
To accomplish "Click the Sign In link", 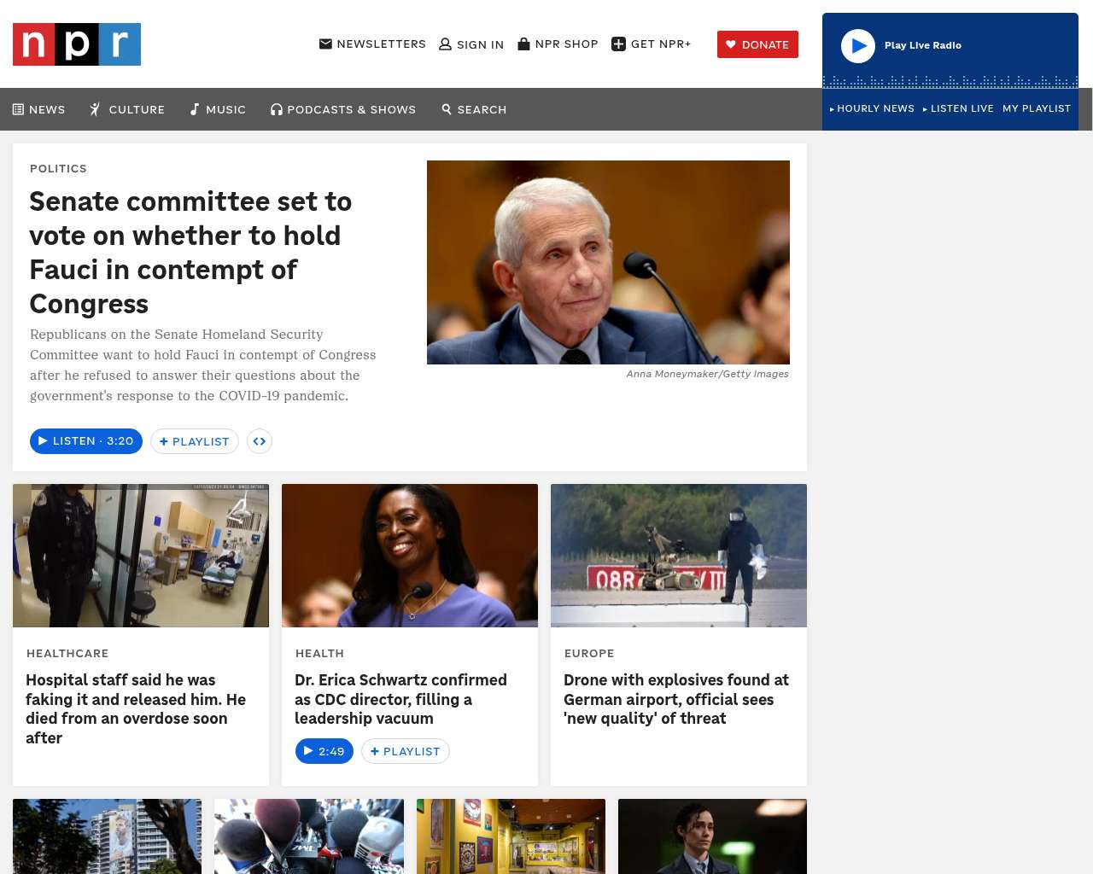I will click(471, 44).
